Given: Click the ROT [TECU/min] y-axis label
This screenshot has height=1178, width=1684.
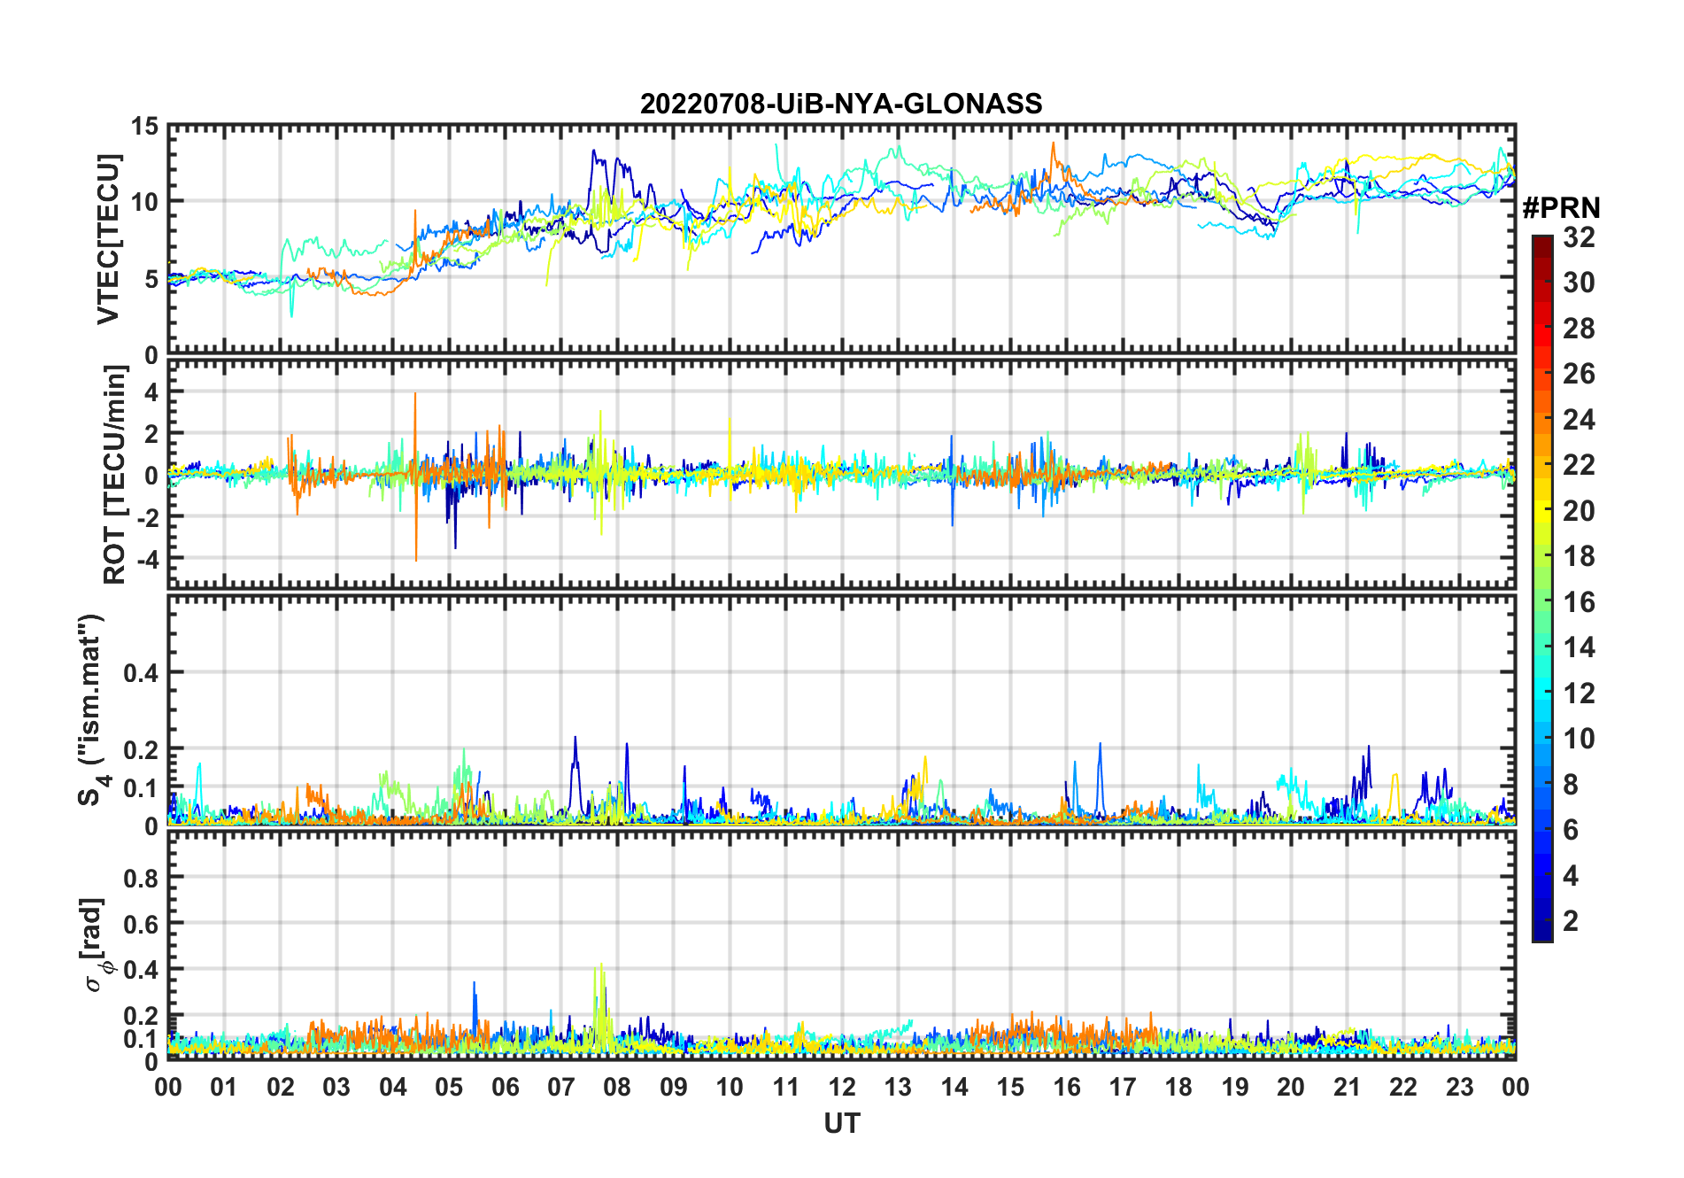Looking at the screenshot, I should pyautogui.click(x=115, y=475).
